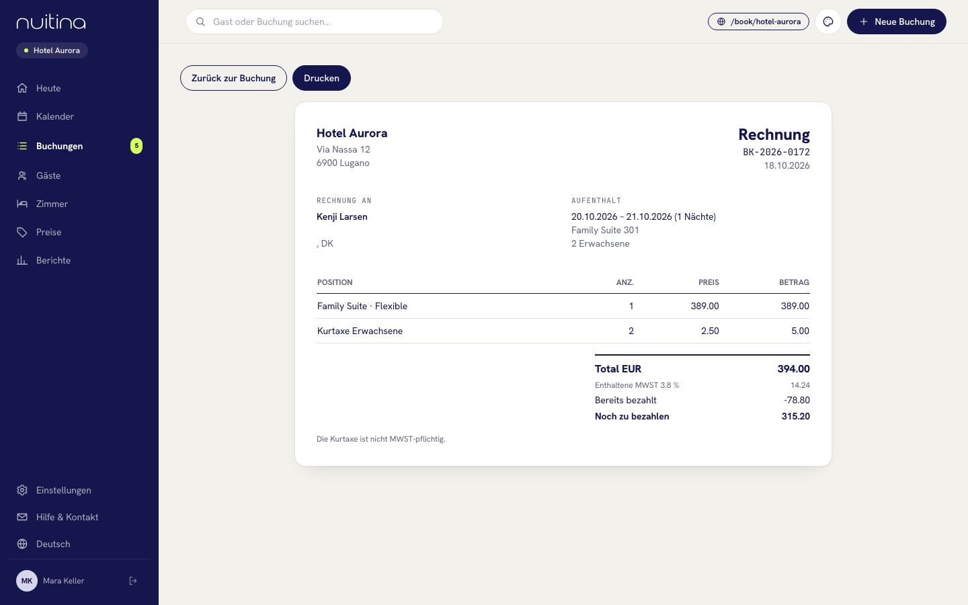Create a Neue Buchung
The width and height of the screenshot is (968, 605).
click(x=897, y=22)
